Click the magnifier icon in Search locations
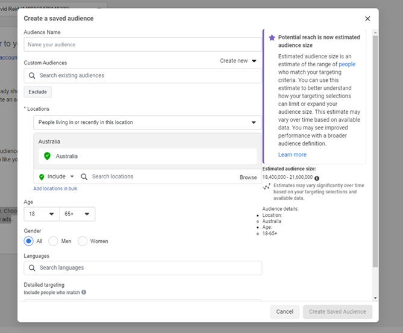 point(84,177)
